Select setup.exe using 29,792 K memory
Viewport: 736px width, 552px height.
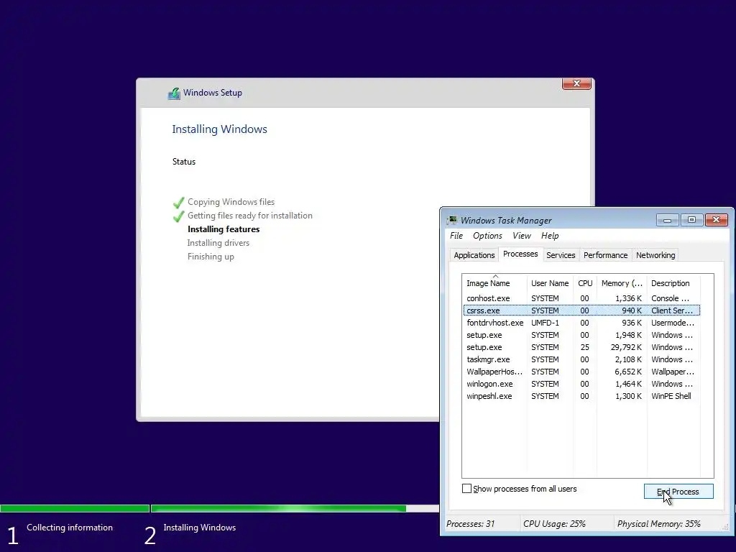pyautogui.click(x=581, y=347)
